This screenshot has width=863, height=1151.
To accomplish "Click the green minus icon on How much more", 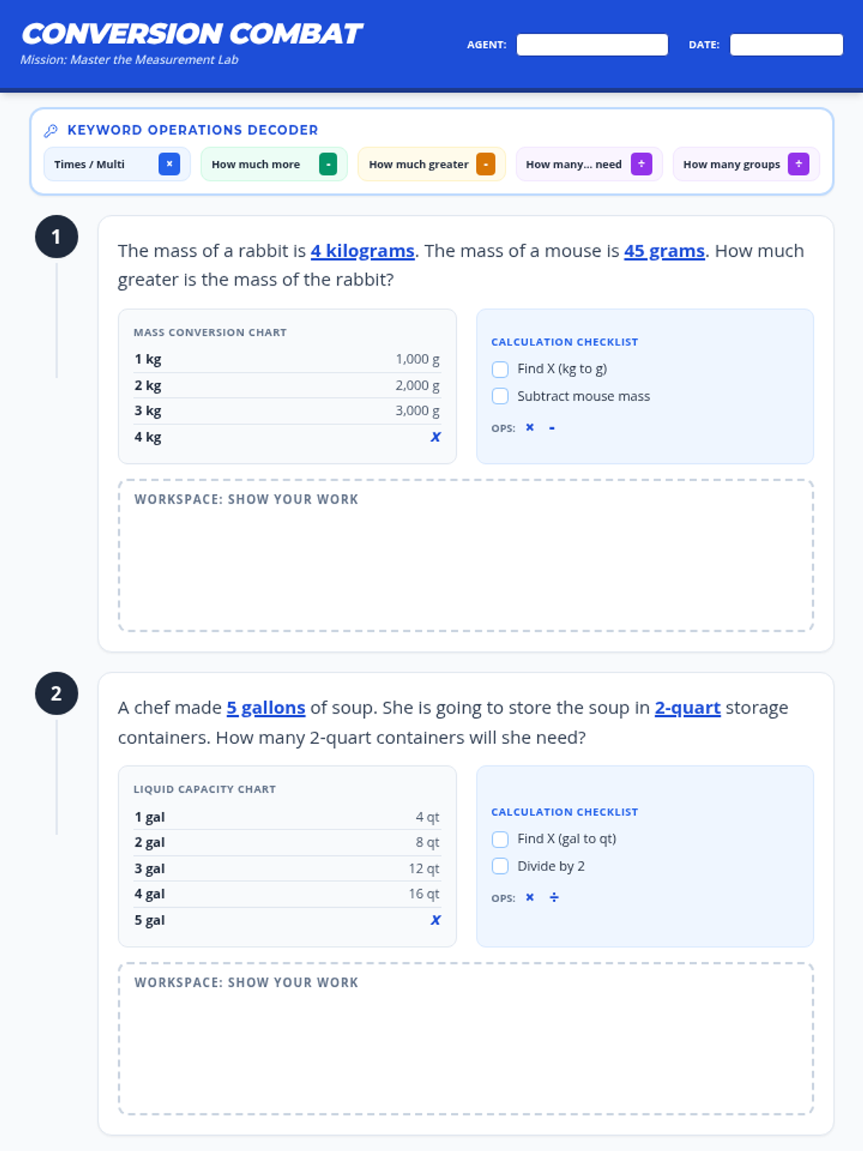I will [x=328, y=164].
